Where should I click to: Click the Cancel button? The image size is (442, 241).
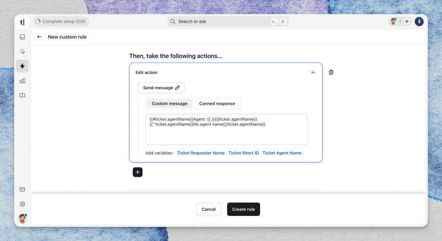tap(209, 209)
